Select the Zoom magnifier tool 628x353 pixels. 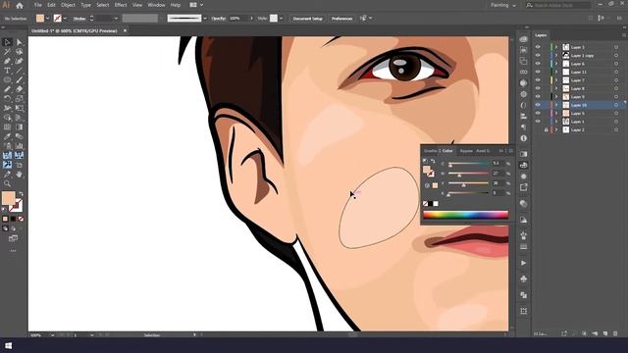(x=7, y=183)
